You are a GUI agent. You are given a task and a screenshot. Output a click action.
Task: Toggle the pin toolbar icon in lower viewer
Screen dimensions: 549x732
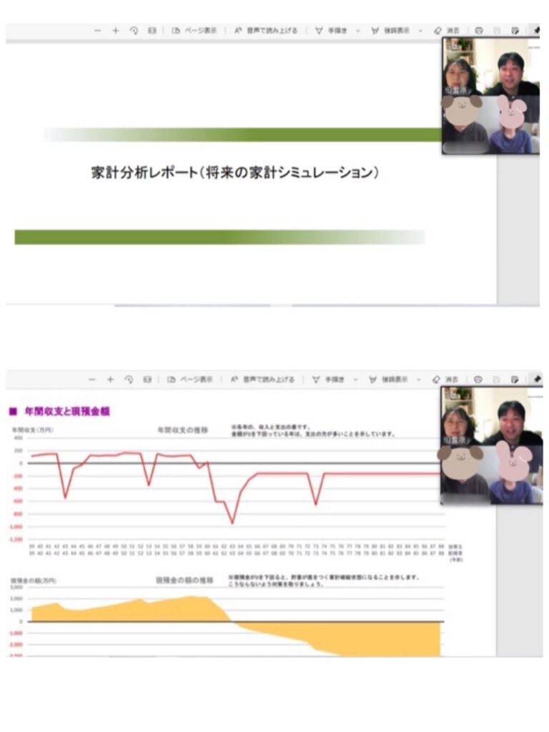537,379
